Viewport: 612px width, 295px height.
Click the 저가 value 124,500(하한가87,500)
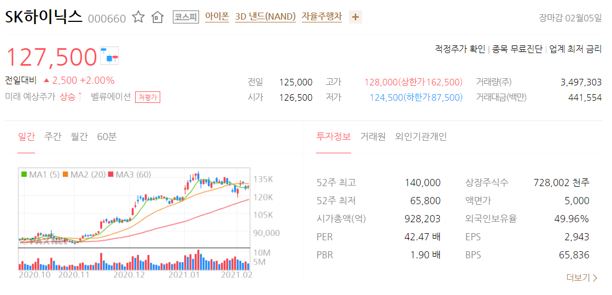tap(416, 97)
